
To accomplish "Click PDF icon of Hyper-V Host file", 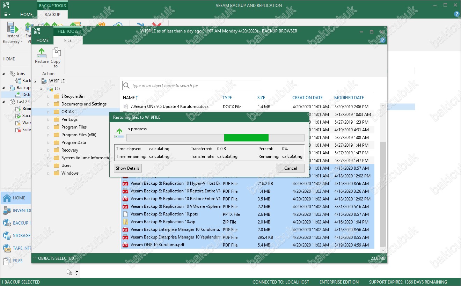I will point(126,184).
